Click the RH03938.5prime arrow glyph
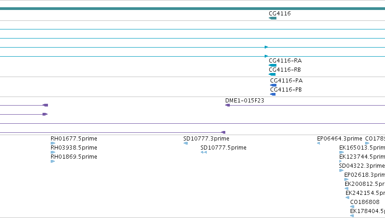The height and width of the screenshot is (218, 385). (x=53, y=152)
